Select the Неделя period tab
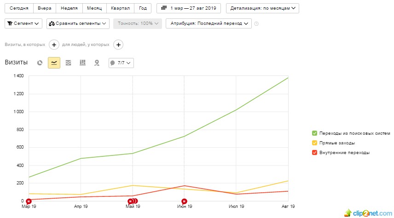This screenshot has width=394, height=218. click(69, 8)
